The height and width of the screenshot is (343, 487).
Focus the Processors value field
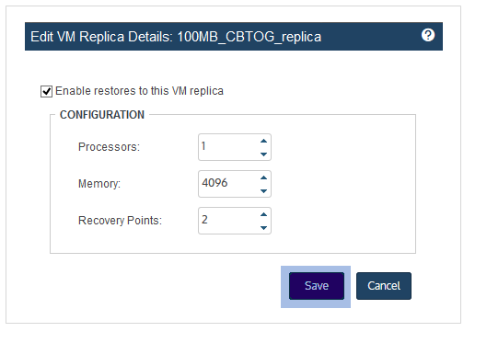pos(229,147)
